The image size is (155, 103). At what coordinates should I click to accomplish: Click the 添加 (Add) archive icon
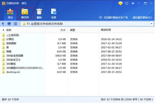pyautogui.click(x=10, y=13)
